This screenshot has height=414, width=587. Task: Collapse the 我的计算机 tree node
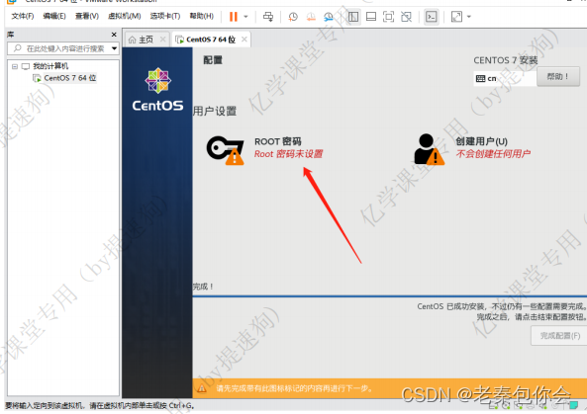tap(15, 66)
